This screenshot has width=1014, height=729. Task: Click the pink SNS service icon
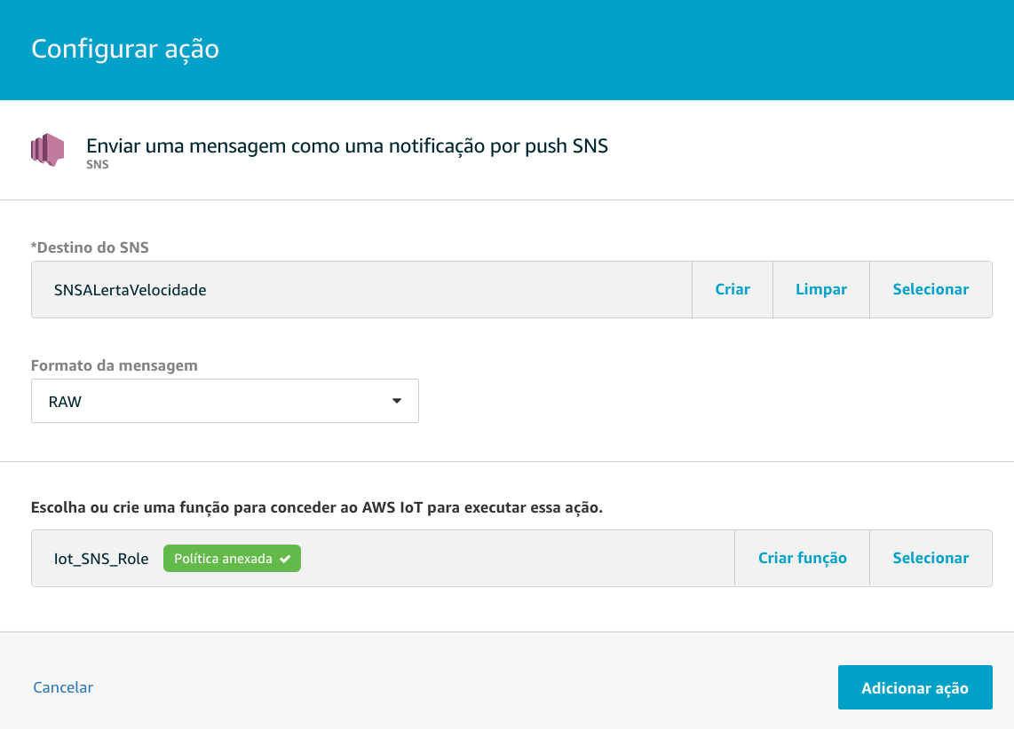[48, 150]
